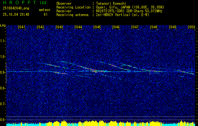Click the meteor label
Screen dimensions: 198x126
45,10
